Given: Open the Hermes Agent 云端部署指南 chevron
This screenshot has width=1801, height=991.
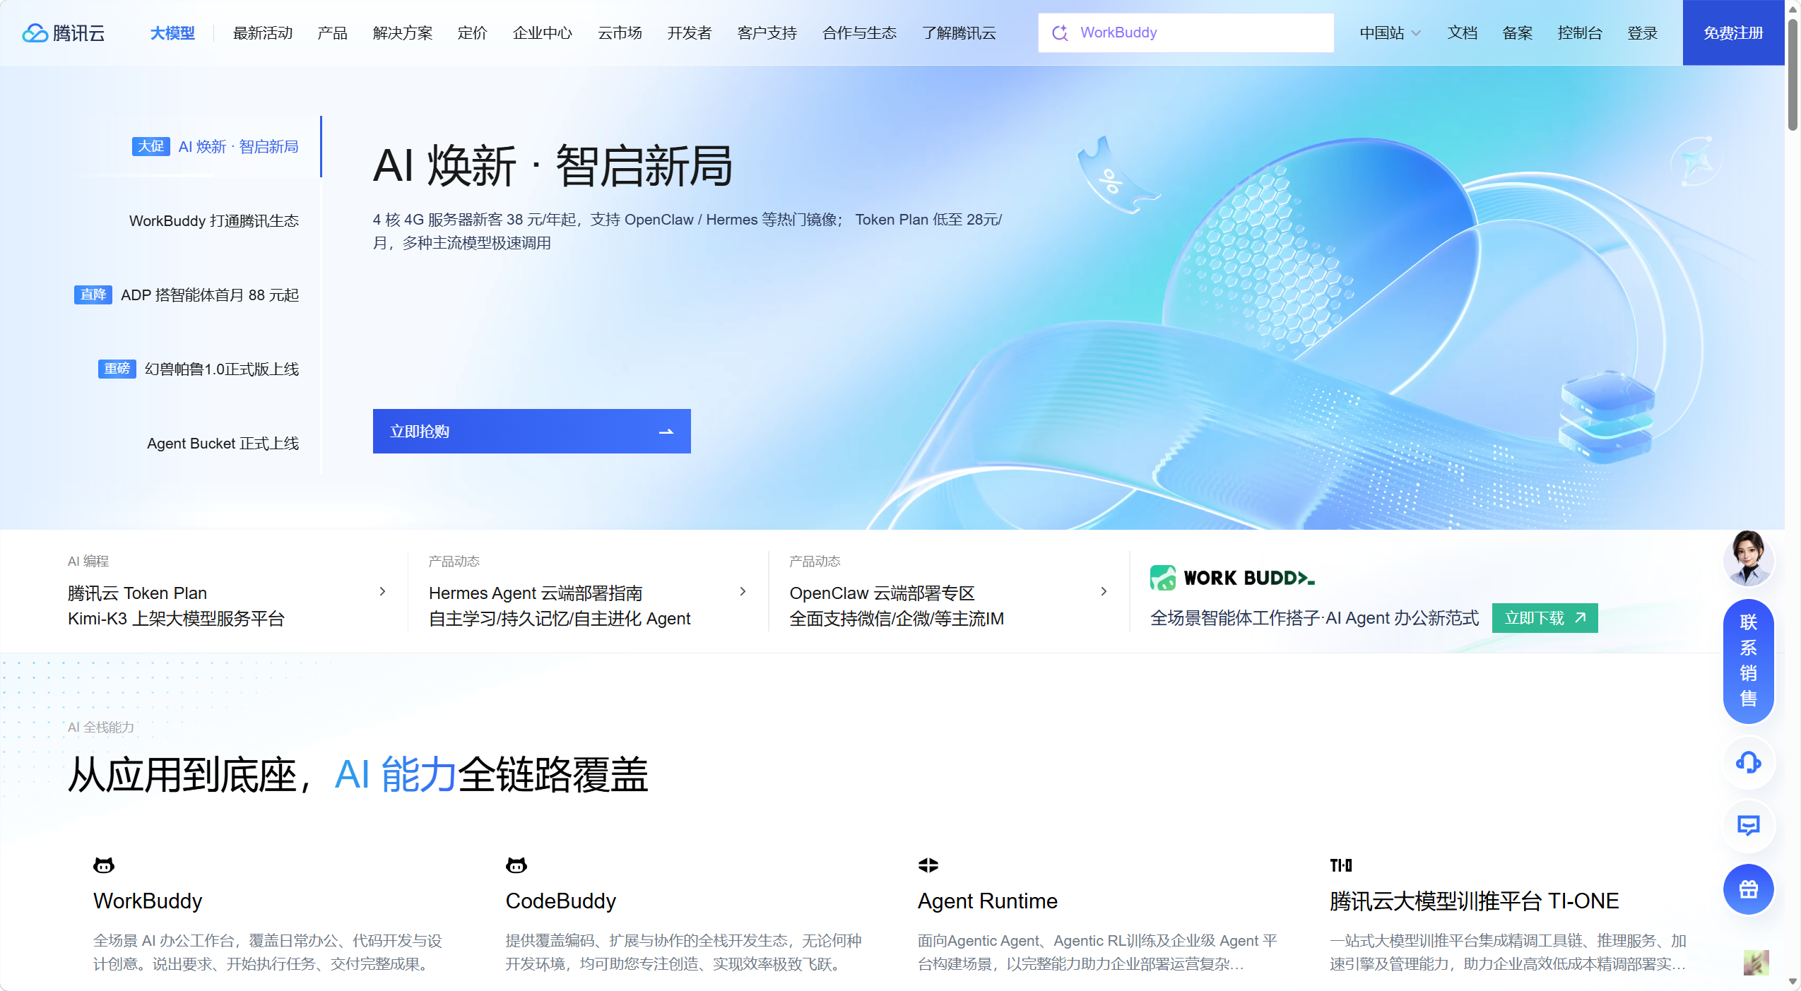Looking at the screenshot, I should pos(743,592).
